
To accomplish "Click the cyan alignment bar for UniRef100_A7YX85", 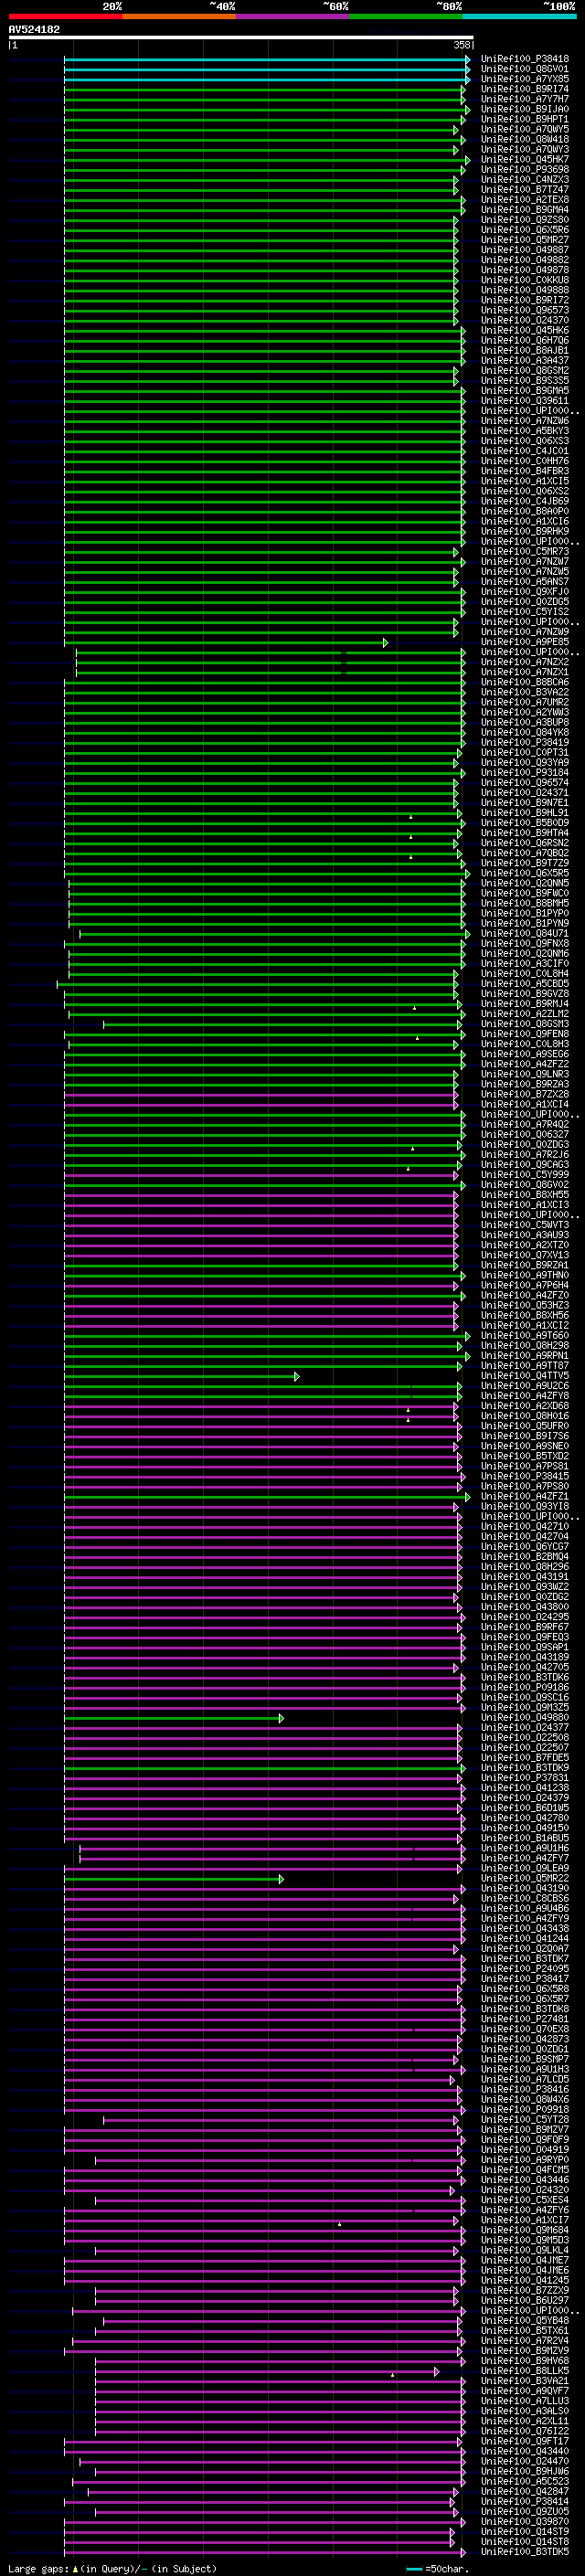I will [267, 80].
